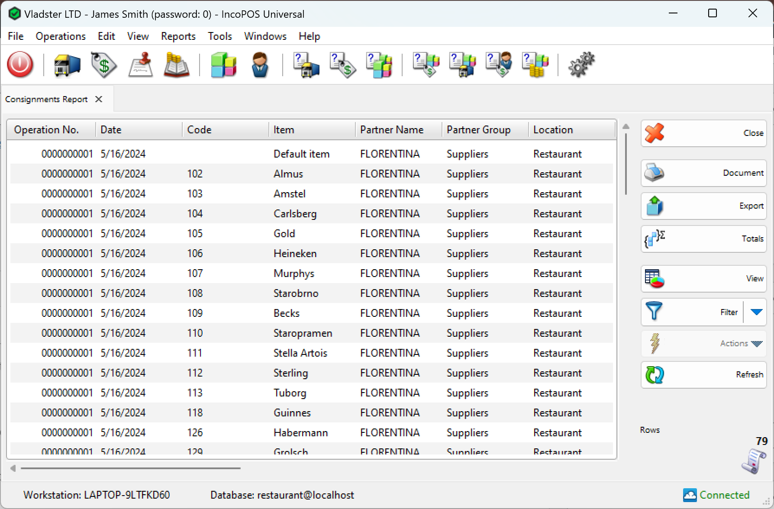
Task: Expand the Filter dropdown arrow
Action: [756, 312]
